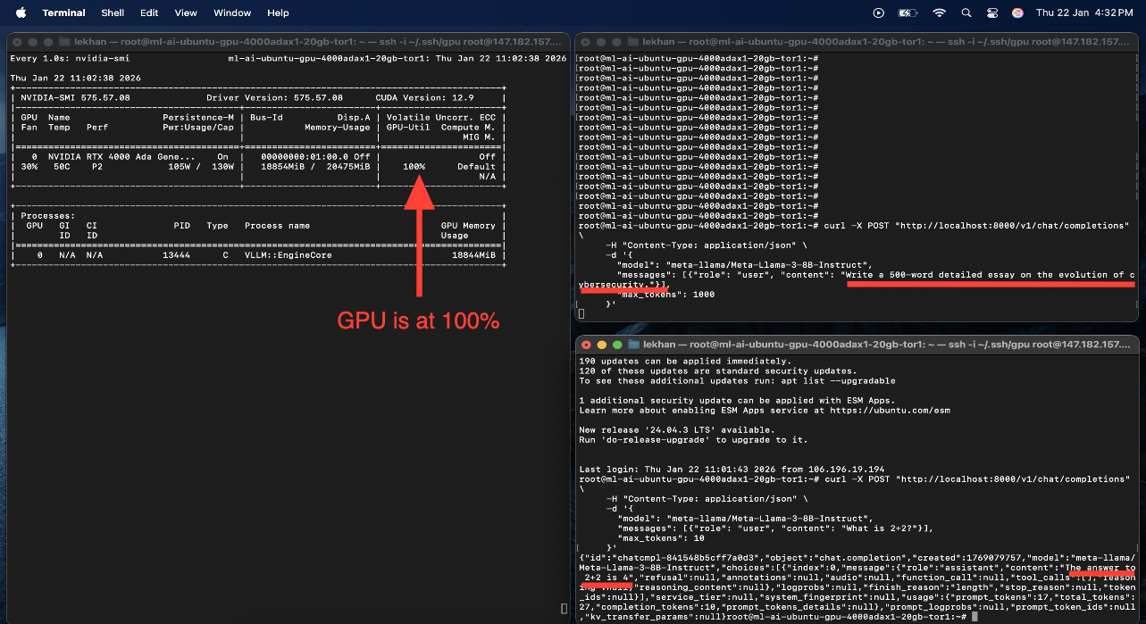Screen dimensions: 1146x624
Task: Click folder proxy icon in bottom-right window title
Action: point(634,344)
